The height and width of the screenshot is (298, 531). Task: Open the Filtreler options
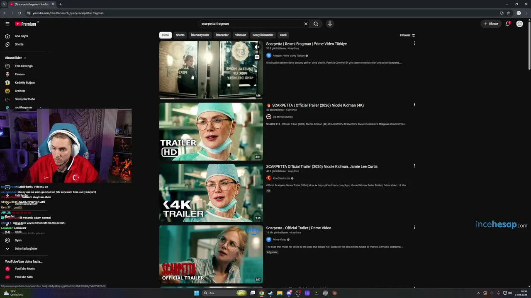pyautogui.click(x=407, y=35)
